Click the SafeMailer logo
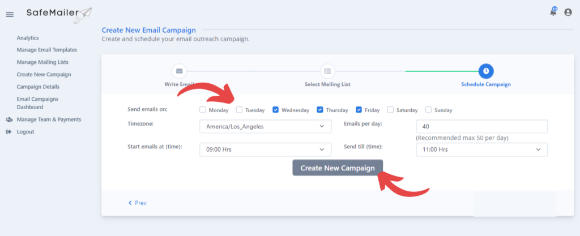This screenshot has width=580, height=236. point(59,15)
